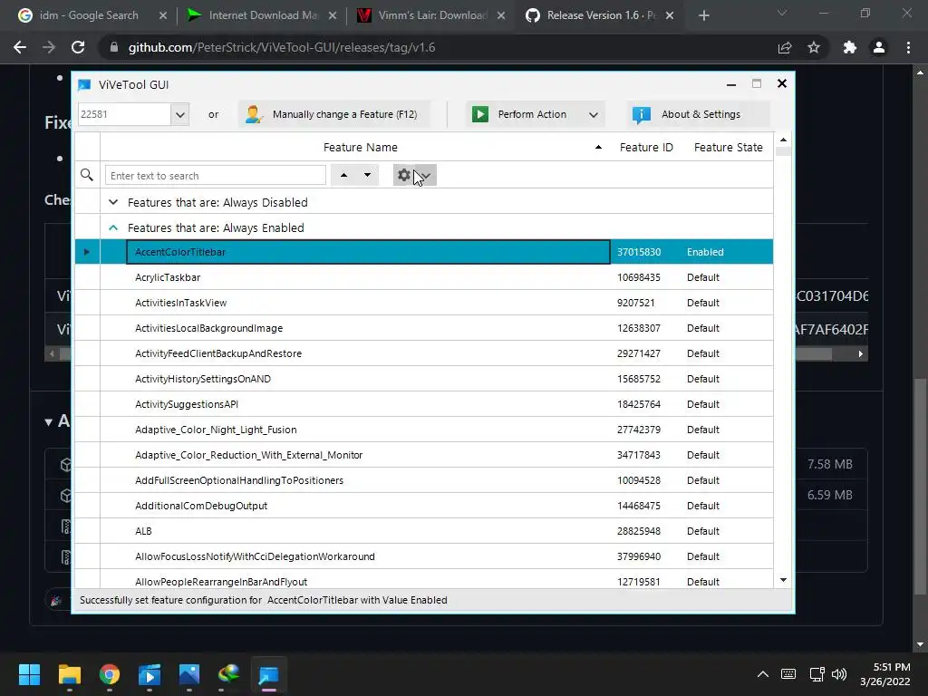Switch to Vimm's Lair browser tab
The image size is (928, 696).
pos(432,15)
